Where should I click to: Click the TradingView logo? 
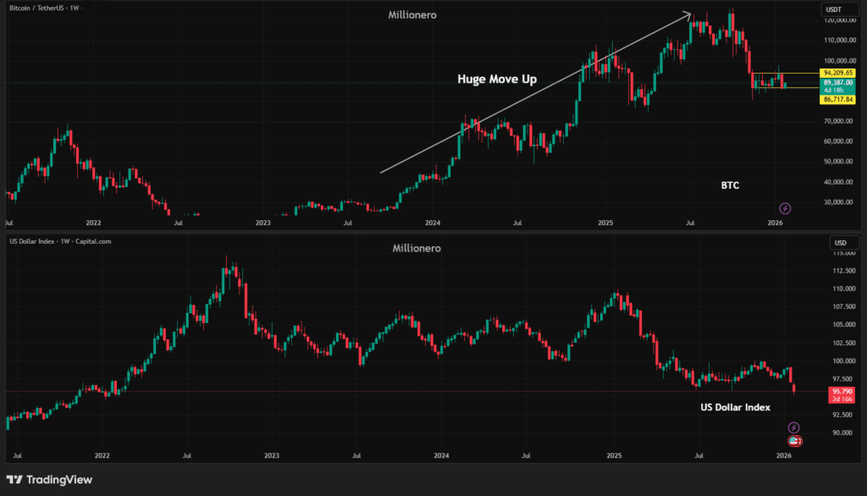pyautogui.click(x=49, y=480)
